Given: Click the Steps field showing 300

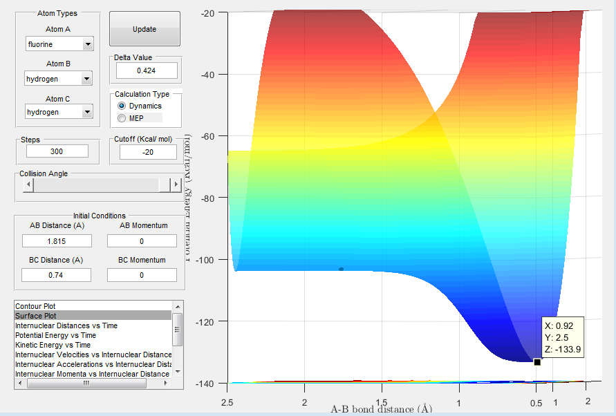Looking at the screenshot, I should coord(57,151).
